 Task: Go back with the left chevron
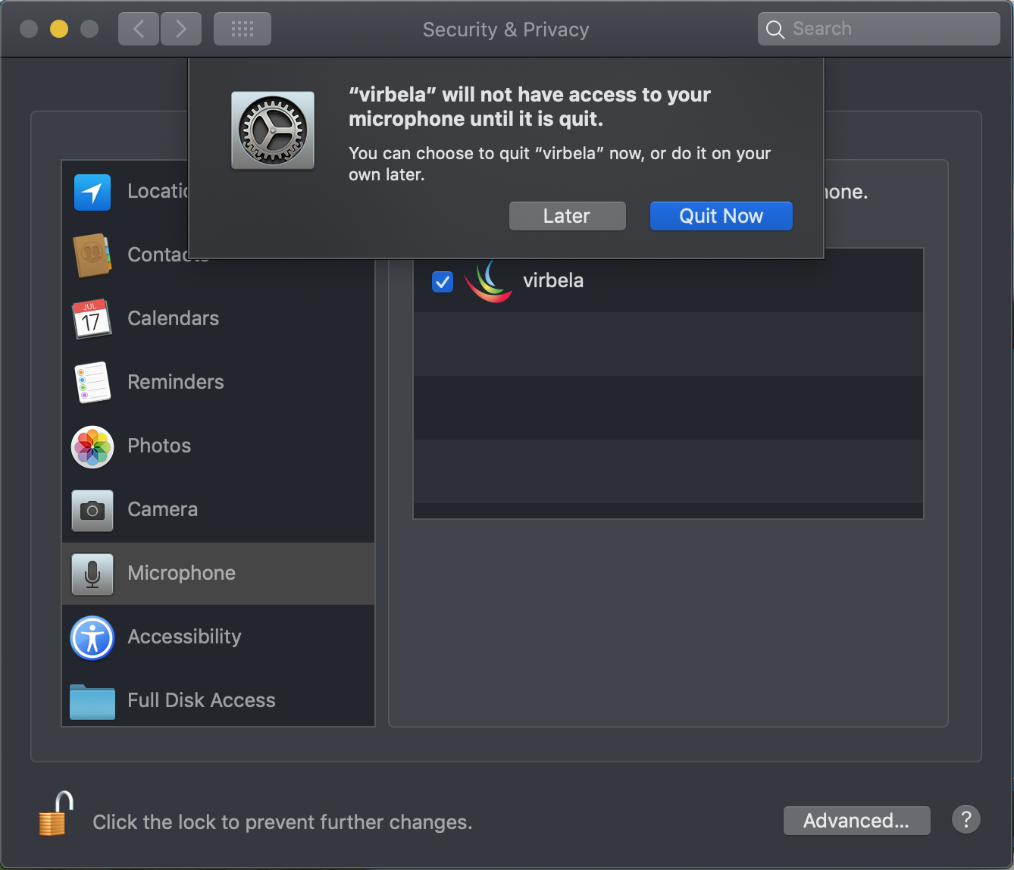139,30
